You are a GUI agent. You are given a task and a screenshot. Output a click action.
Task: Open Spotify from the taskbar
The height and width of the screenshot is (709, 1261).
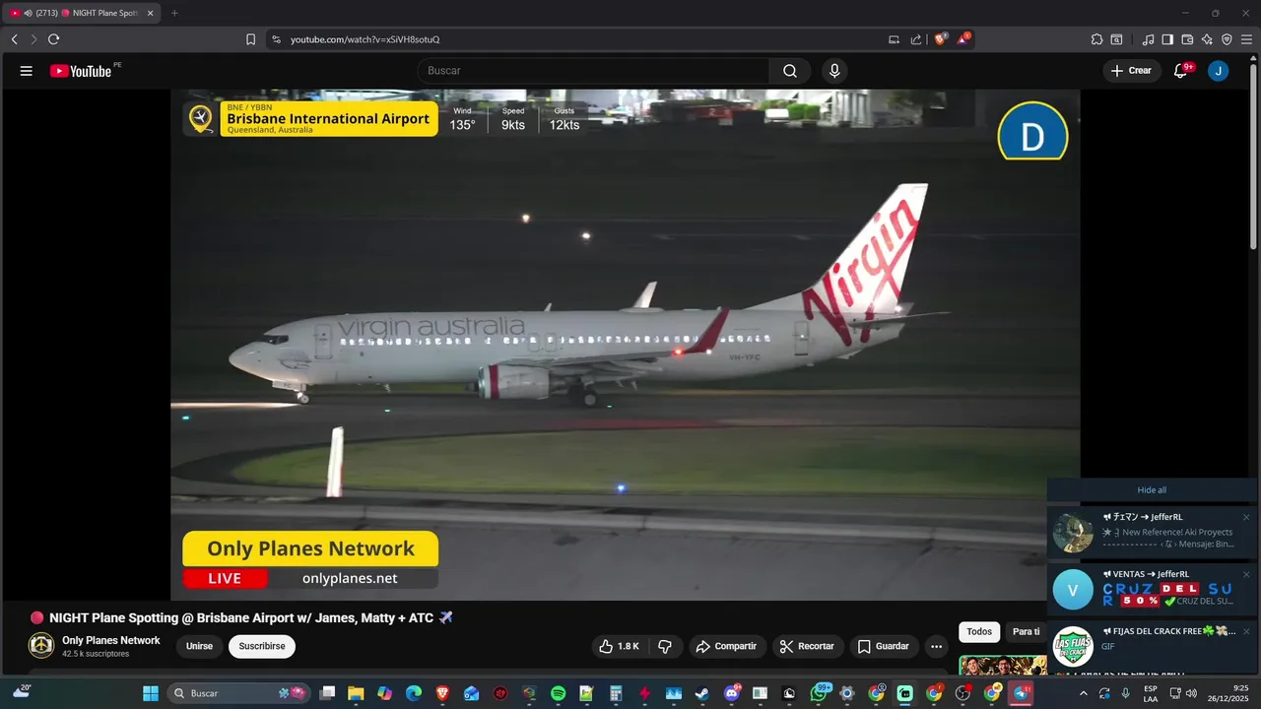[x=558, y=693]
